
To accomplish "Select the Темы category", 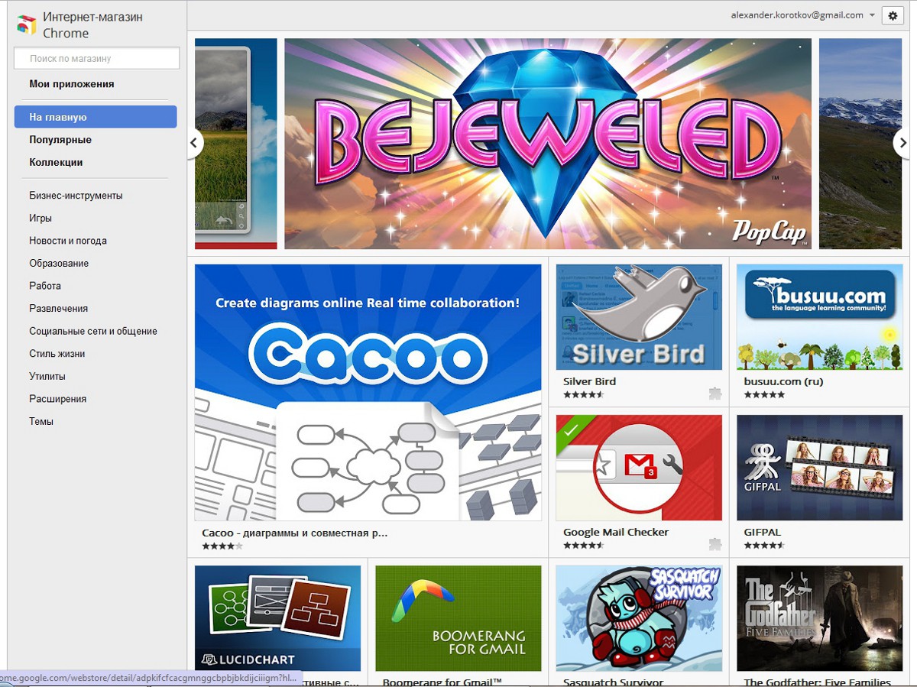I will [41, 421].
